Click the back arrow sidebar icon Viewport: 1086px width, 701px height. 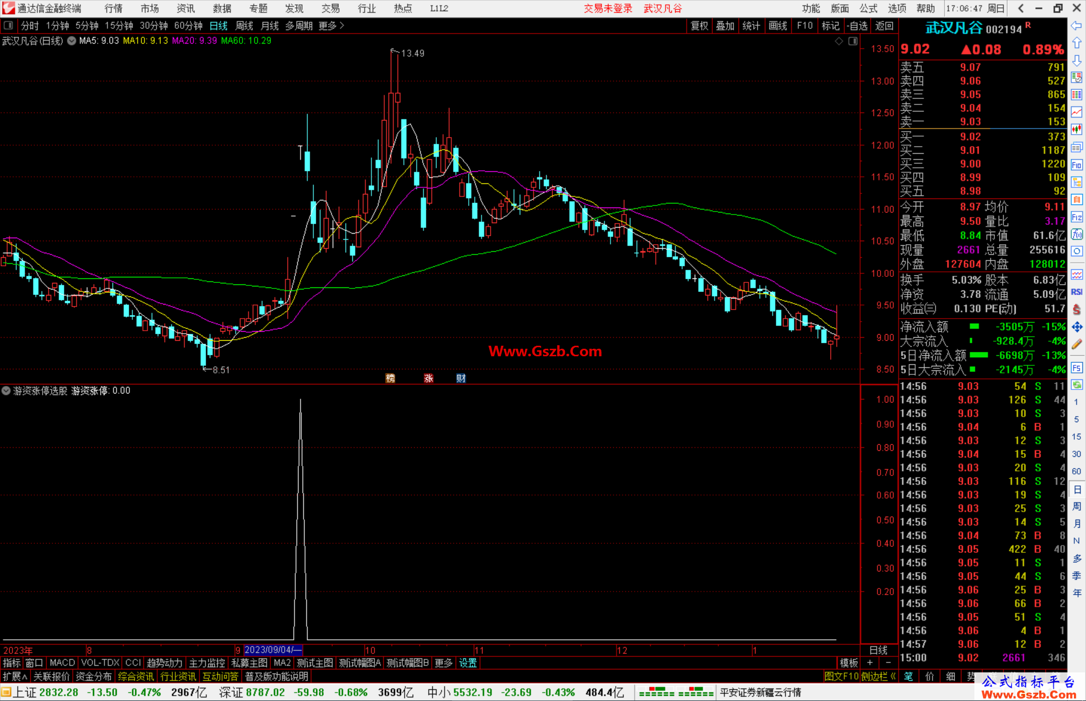(x=1076, y=26)
